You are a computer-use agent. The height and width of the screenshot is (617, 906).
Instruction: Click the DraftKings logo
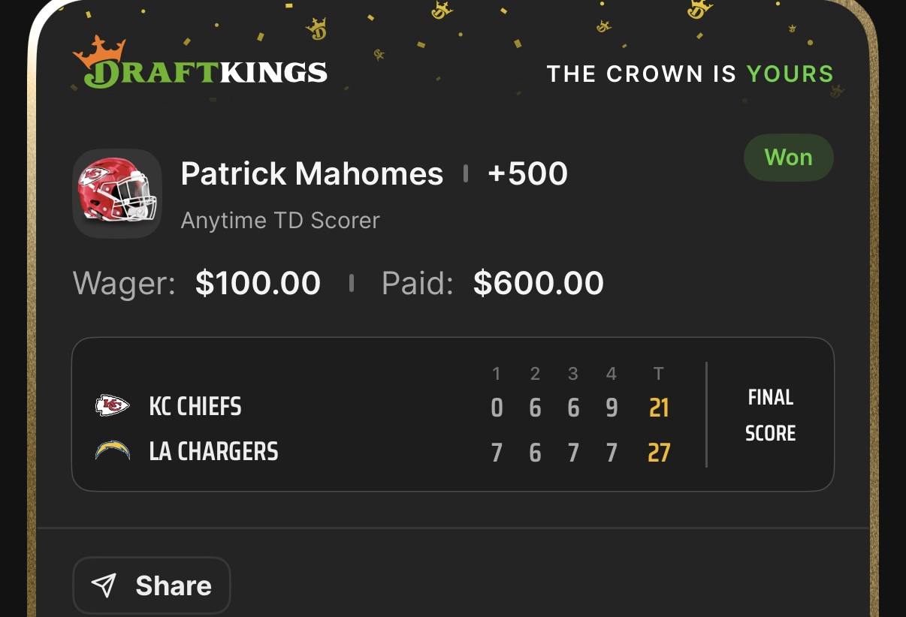200,72
